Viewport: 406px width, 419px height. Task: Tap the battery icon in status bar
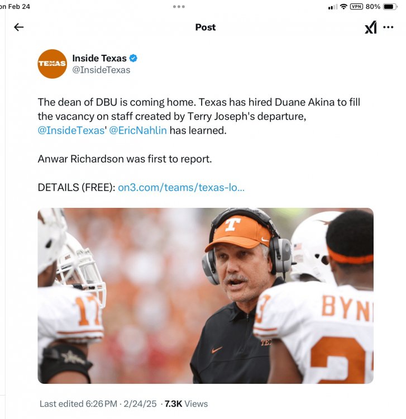point(390,6)
